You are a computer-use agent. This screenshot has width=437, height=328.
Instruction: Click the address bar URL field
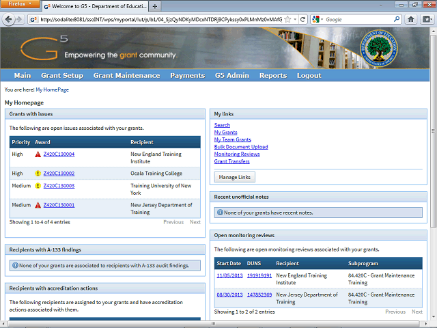[x=161, y=20]
